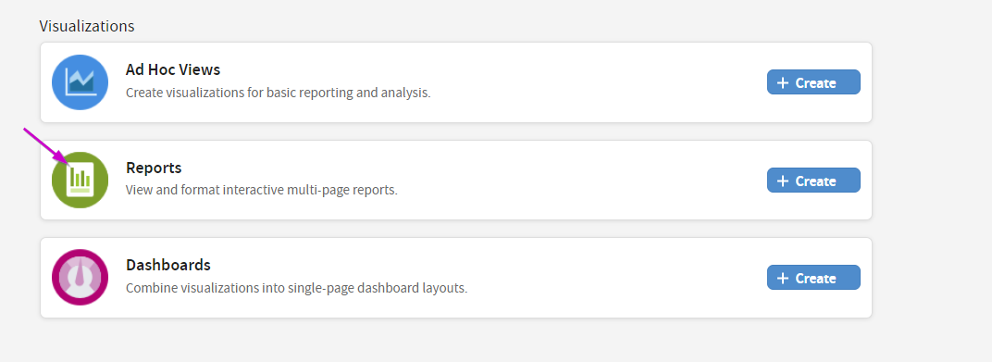Select the Reports description about multi-page reports

pos(262,190)
